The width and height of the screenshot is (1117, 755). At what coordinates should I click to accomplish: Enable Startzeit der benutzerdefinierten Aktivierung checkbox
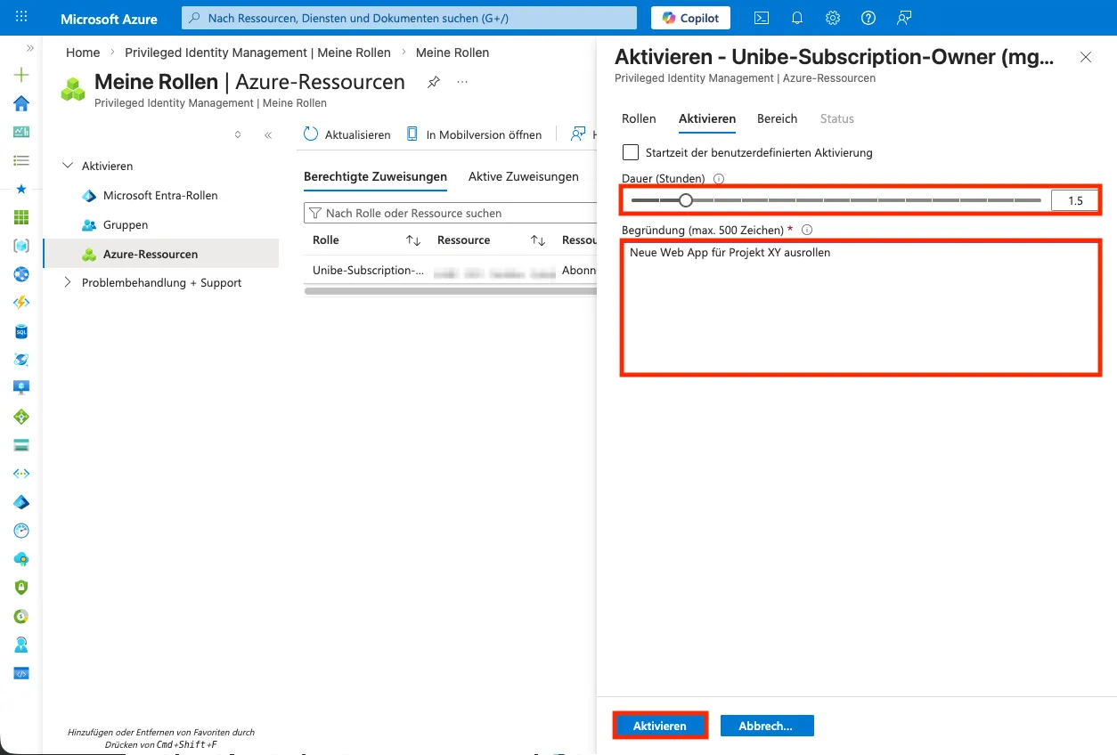pyautogui.click(x=631, y=152)
